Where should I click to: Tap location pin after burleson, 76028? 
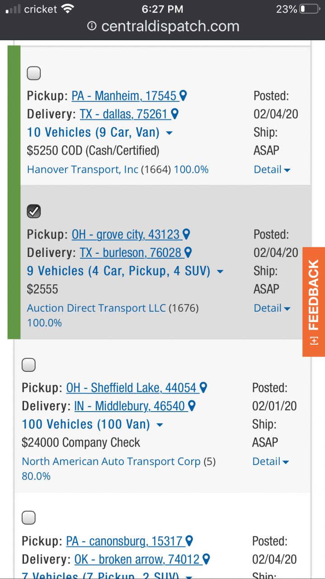(x=188, y=252)
